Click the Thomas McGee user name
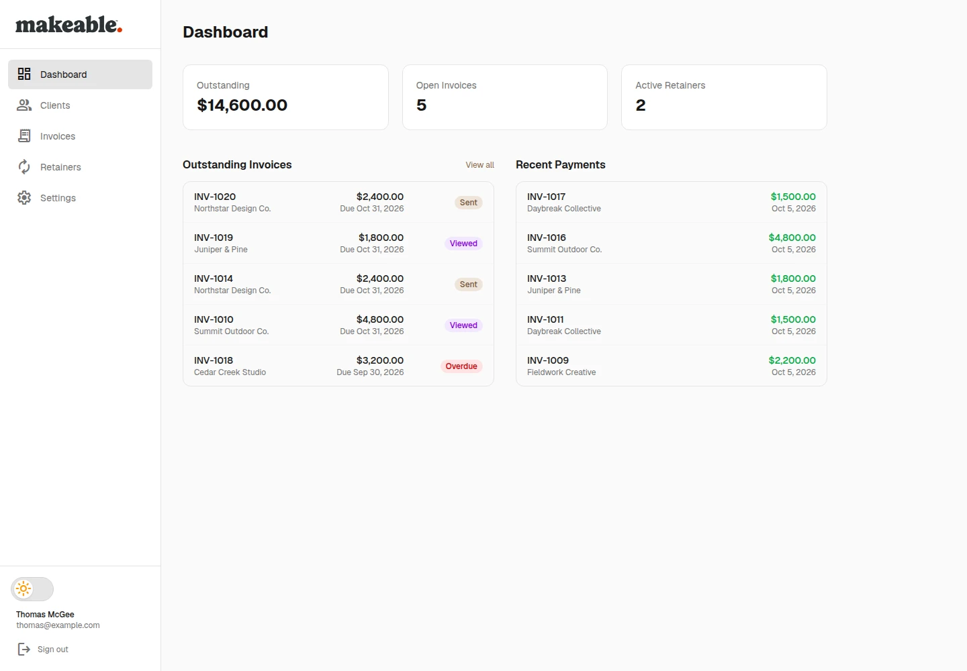The image size is (967, 671). pos(45,615)
